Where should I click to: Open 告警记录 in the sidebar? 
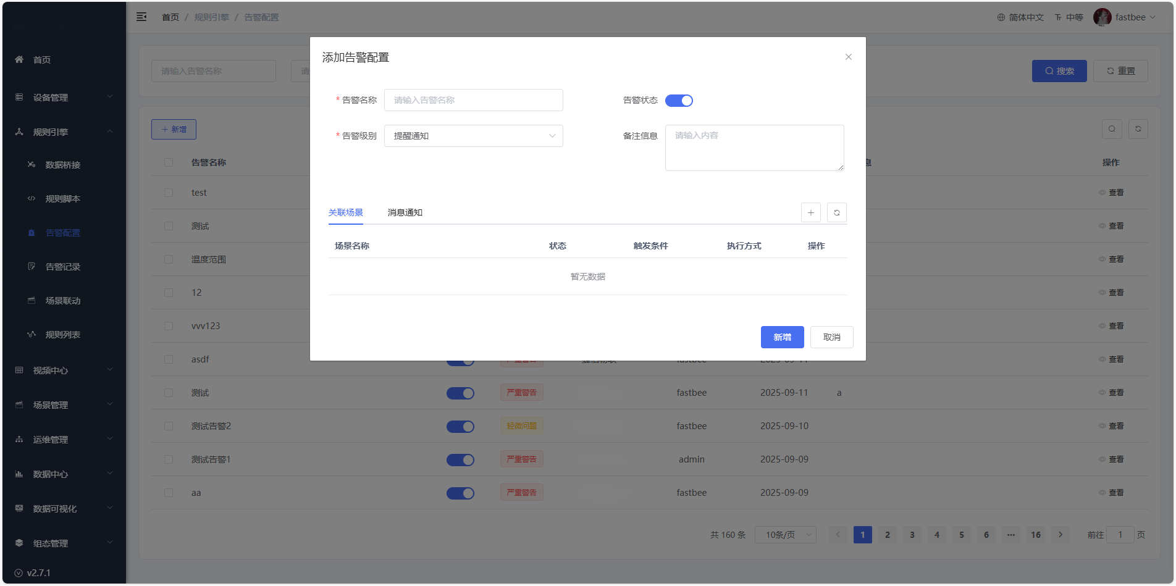[x=63, y=267]
